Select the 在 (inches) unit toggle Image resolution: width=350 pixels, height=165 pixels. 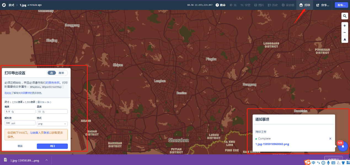pyautogui.click(x=52, y=73)
